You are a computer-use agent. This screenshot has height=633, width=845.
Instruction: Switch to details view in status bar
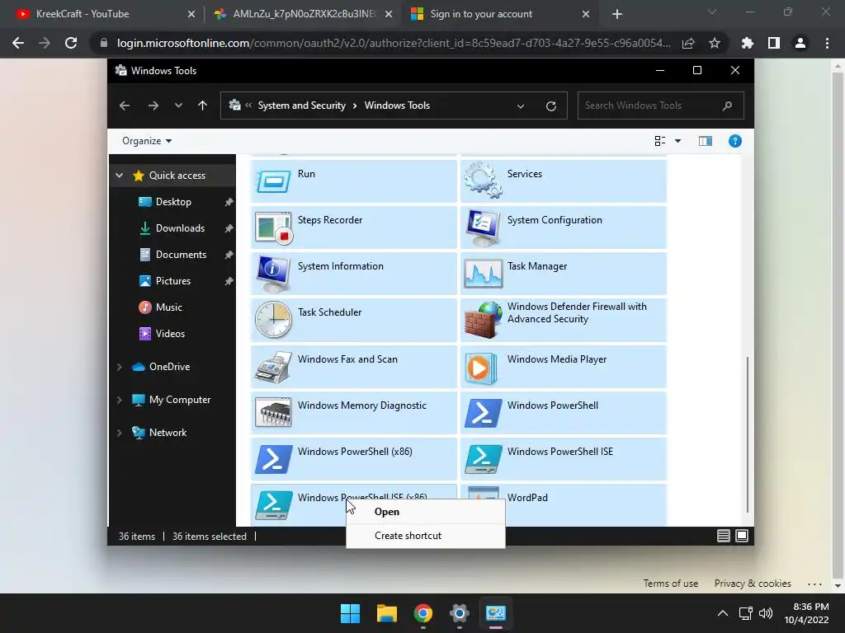tap(723, 536)
